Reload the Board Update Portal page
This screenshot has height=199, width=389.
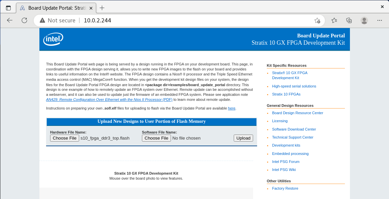pyautogui.click(x=24, y=20)
